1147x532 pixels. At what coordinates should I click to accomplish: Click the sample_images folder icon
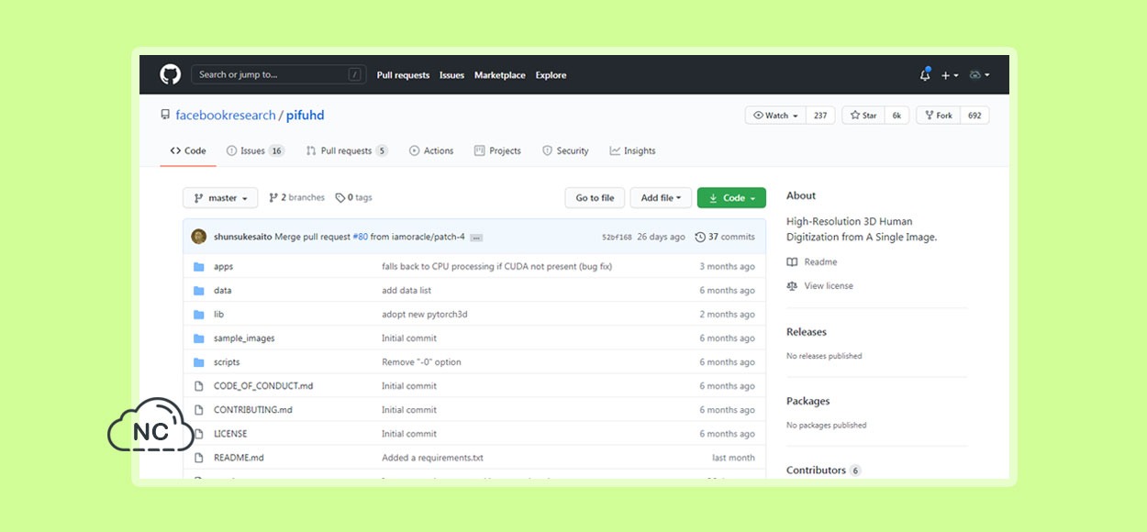tap(198, 338)
